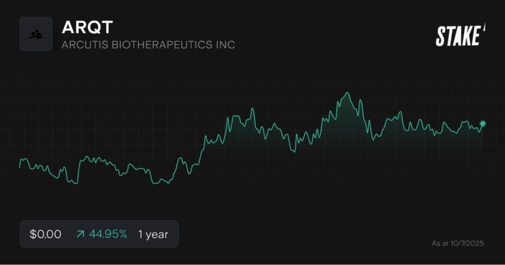505x265 pixels.
Task: Click the 'As at 10/7/2025' date text
Action: pyautogui.click(x=458, y=243)
